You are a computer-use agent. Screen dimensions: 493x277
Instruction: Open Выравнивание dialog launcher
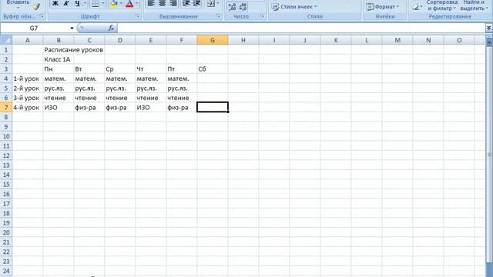pyautogui.click(x=219, y=16)
